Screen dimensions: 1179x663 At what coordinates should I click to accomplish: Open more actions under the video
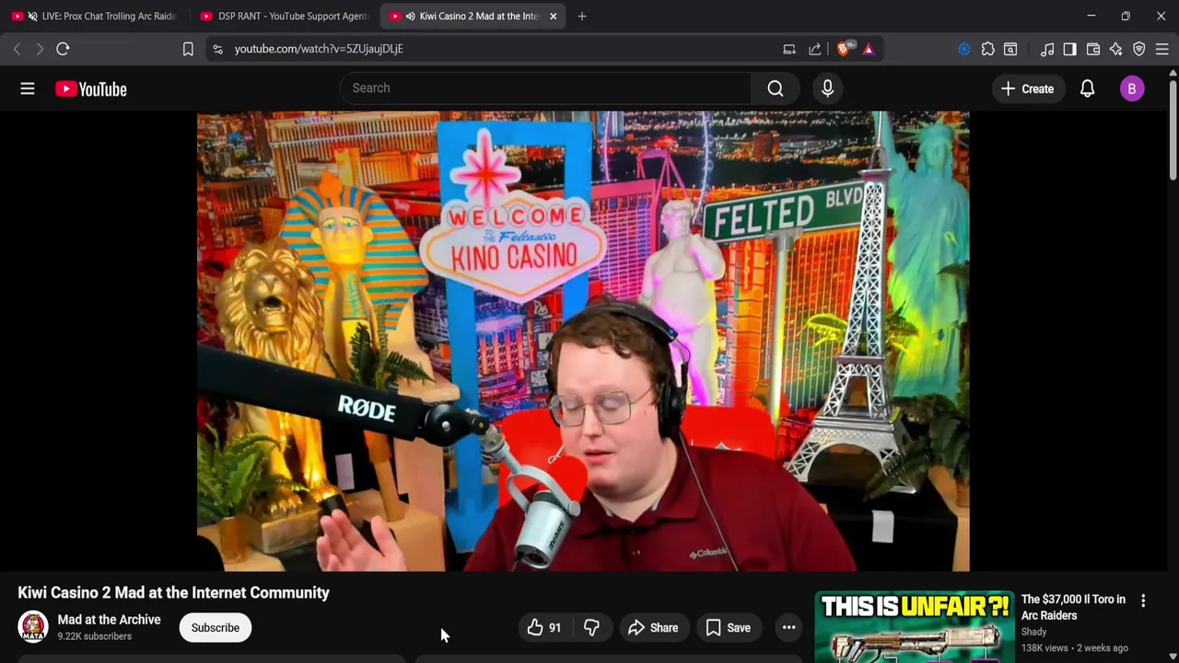(x=788, y=628)
